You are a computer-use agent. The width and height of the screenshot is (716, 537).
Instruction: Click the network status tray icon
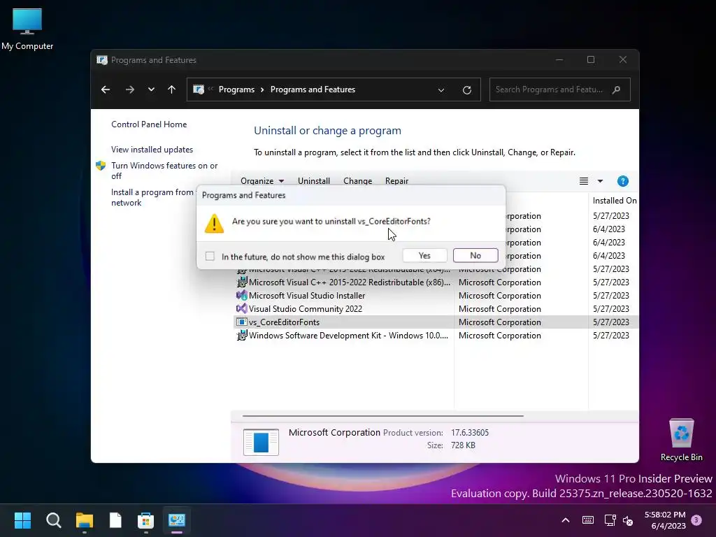[610, 520]
